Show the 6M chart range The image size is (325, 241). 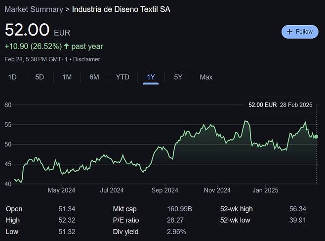click(94, 77)
